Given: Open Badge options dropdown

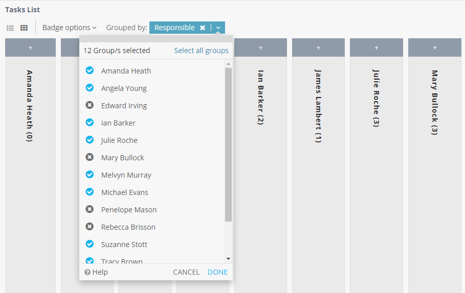Looking at the screenshot, I should 70,28.
